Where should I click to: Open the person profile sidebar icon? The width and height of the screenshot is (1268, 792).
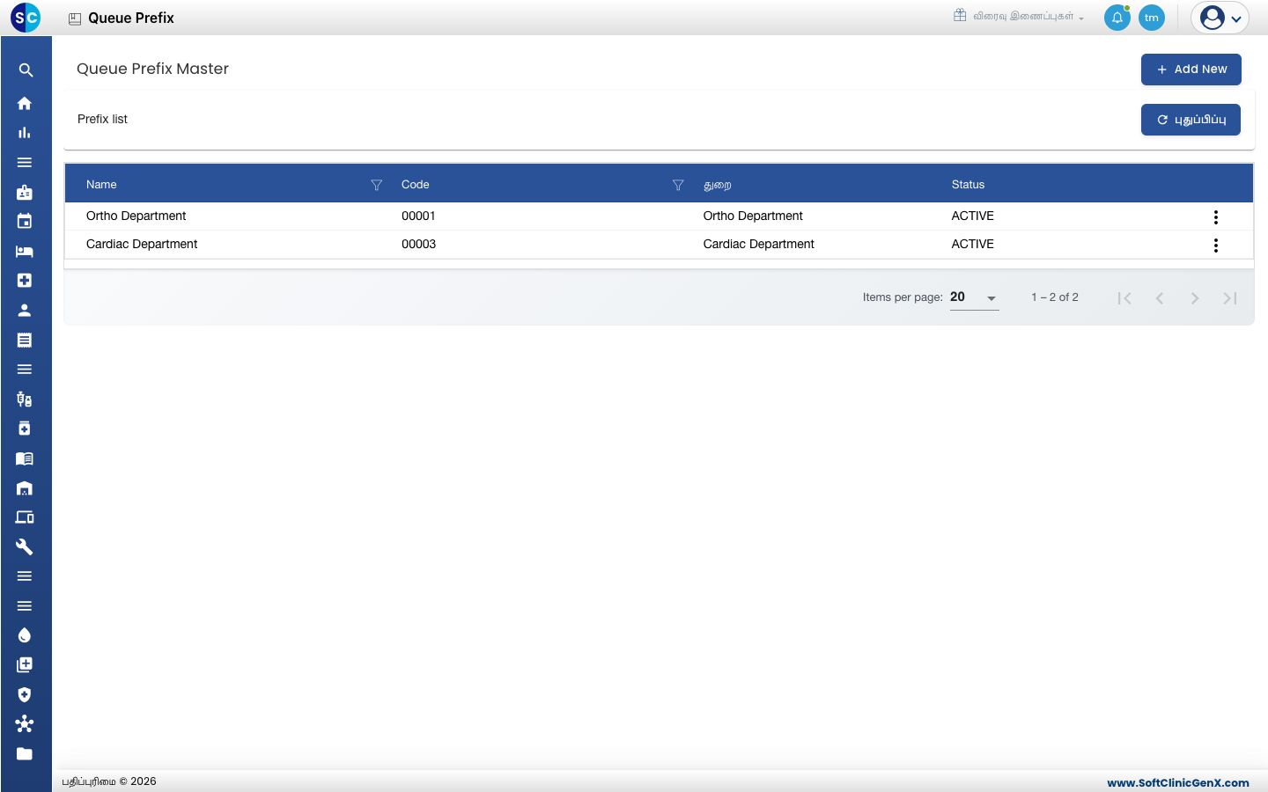tap(25, 311)
